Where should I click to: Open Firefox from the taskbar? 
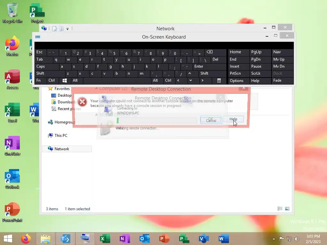26,239
